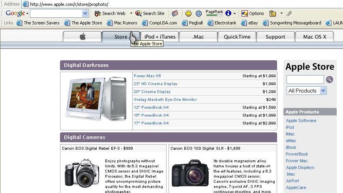Open the CompUSA.com bookmark
Viewport: 343px width, 193px height.
159,23
